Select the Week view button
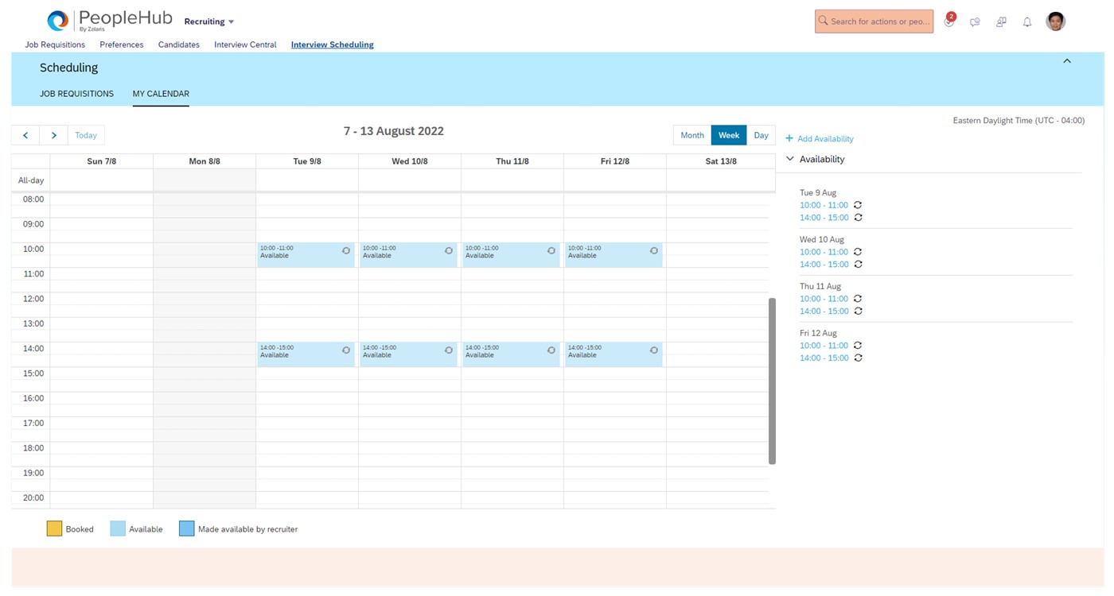Image resolution: width=1114 pixels, height=596 pixels. click(728, 135)
